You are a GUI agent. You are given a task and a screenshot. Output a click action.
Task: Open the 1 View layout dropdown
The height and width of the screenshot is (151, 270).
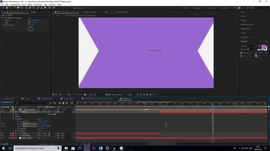(131, 94)
